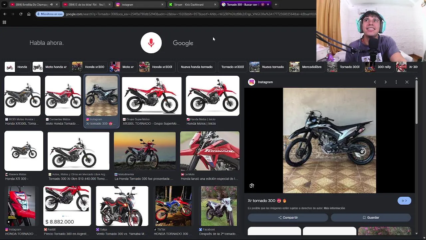Open Motodinamia sunset Tornado 300 image
The width and height of the screenshot is (426, 240).
(x=145, y=151)
